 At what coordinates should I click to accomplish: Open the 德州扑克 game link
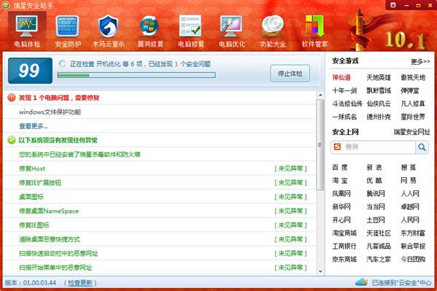[379, 117]
